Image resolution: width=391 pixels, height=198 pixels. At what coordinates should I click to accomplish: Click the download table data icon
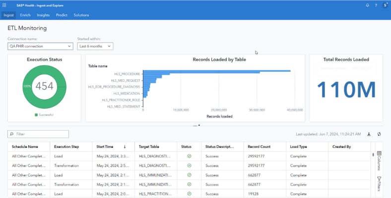tap(369, 134)
